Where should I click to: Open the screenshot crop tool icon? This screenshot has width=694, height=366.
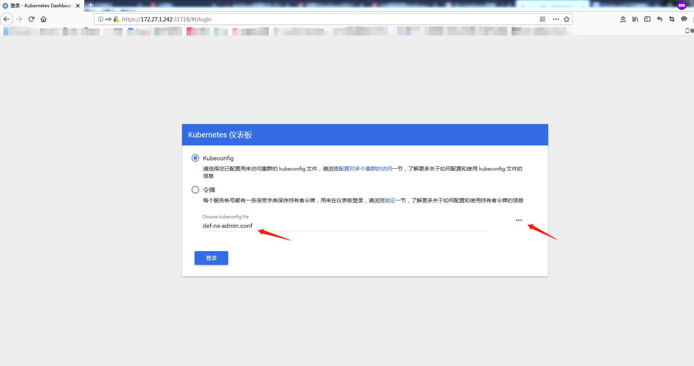[672, 19]
